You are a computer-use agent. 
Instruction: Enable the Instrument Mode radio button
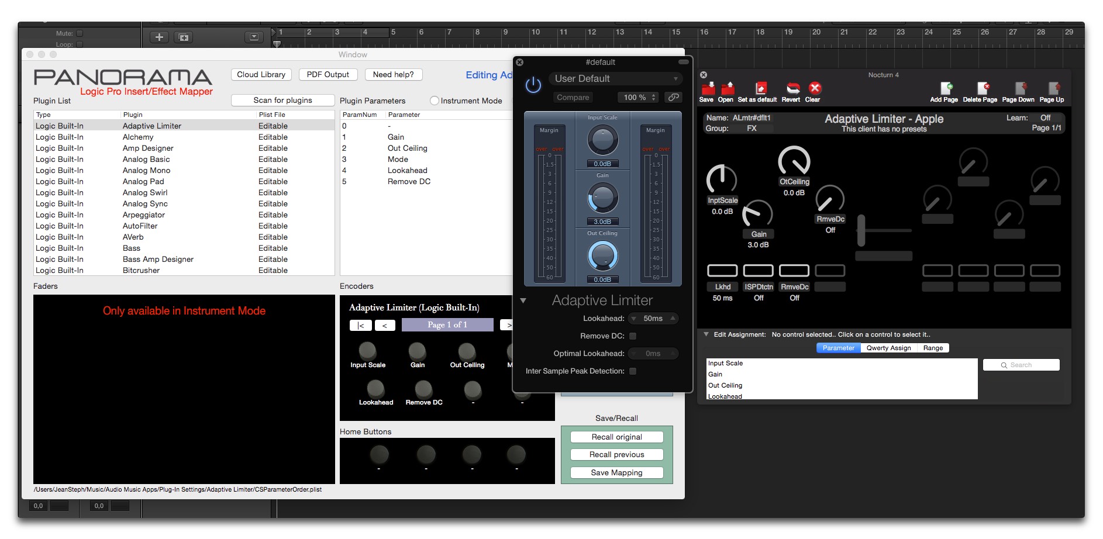point(435,101)
